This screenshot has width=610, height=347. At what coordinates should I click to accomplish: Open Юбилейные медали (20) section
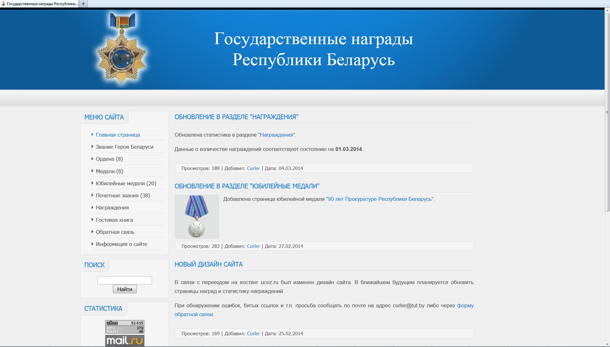(126, 183)
